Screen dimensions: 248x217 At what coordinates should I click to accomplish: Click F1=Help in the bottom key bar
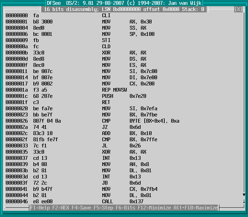(x=40, y=208)
